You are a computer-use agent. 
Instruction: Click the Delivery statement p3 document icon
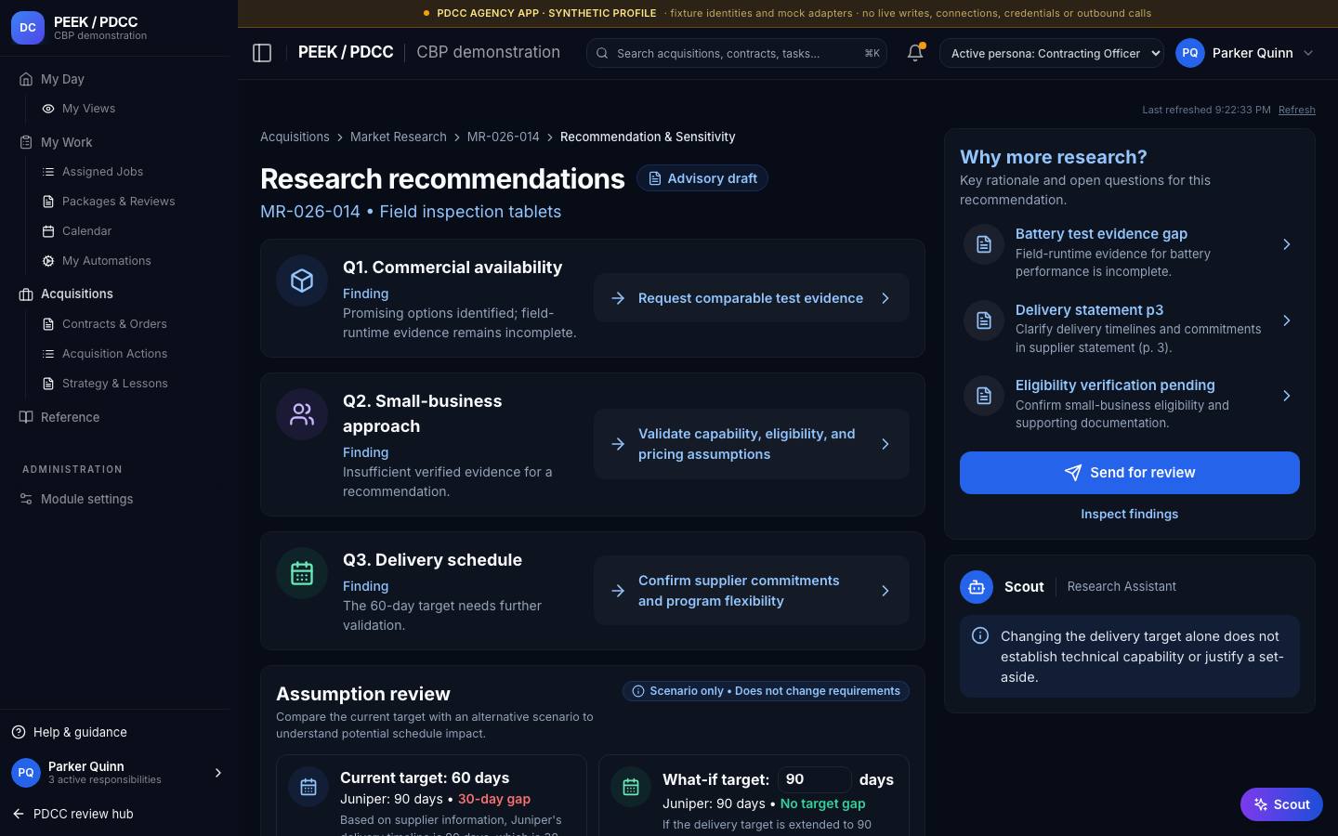click(x=984, y=320)
